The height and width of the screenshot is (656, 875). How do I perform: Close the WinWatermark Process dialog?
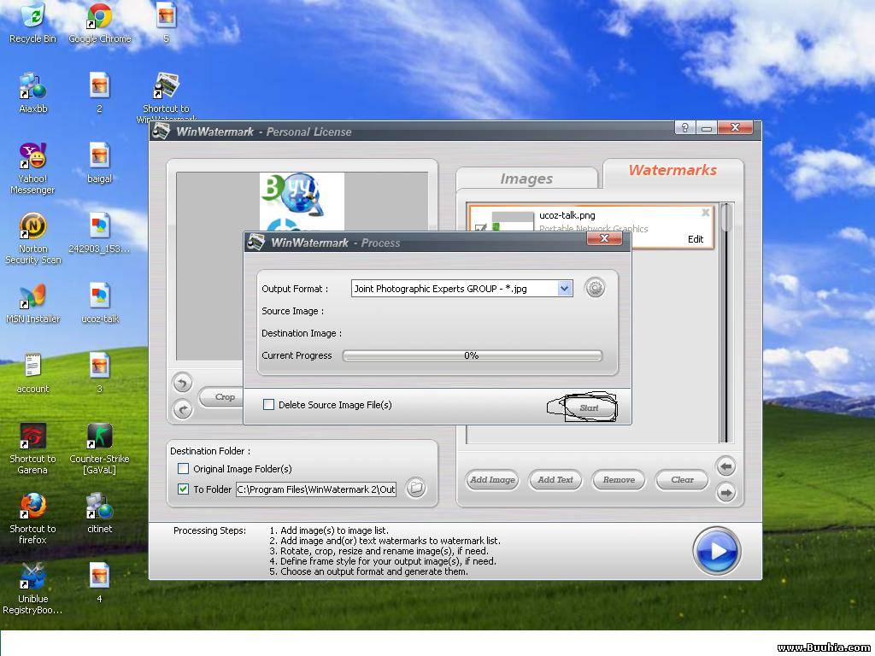coord(604,238)
